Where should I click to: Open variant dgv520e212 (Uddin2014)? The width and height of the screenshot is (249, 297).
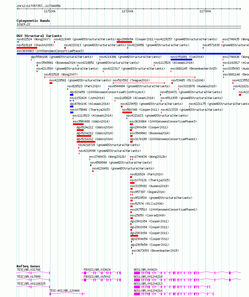(95, 133)
